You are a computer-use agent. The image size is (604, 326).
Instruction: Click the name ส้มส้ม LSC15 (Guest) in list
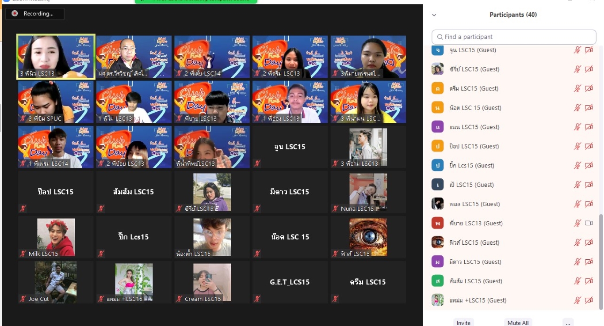click(x=475, y=281)
